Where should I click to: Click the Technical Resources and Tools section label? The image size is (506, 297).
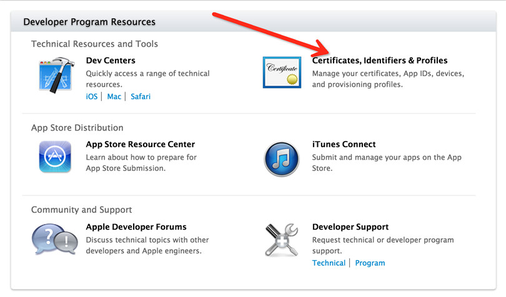[x=94, y=44]
